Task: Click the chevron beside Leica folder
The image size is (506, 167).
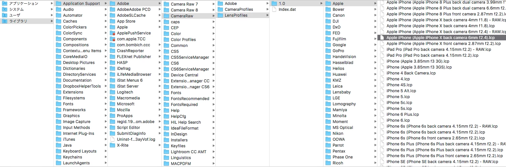Action: (375, 86)
